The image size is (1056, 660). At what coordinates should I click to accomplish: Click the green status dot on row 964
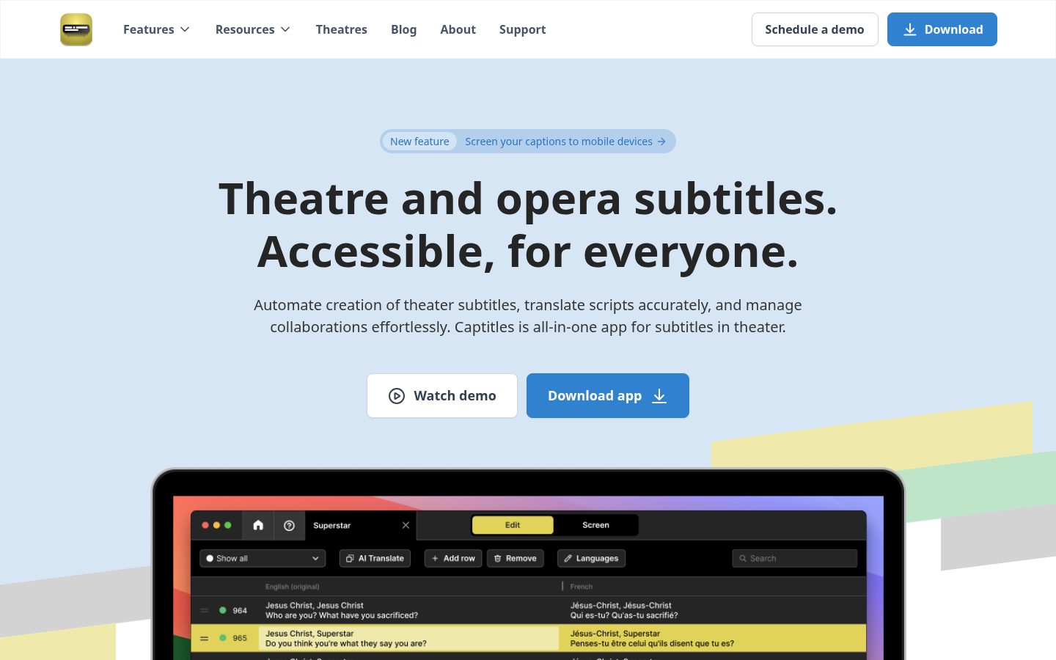(223, 610)
